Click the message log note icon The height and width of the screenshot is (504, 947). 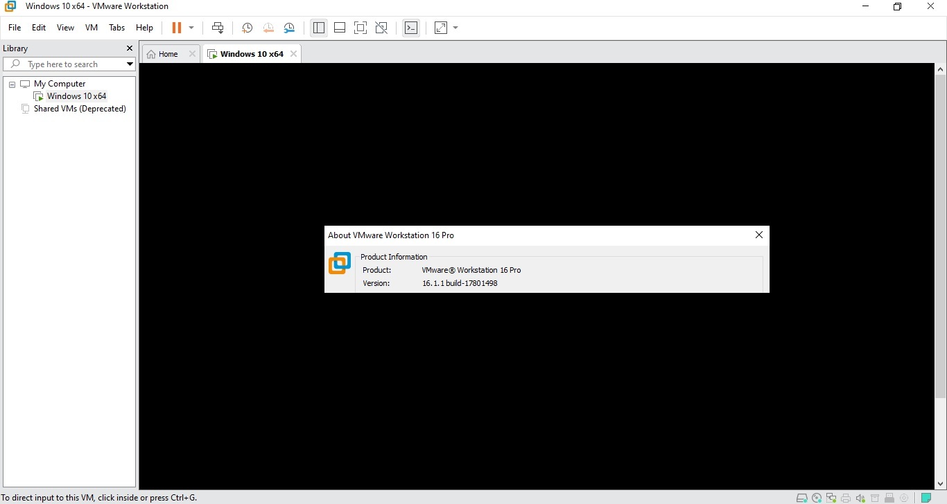(x=926, y=498)
